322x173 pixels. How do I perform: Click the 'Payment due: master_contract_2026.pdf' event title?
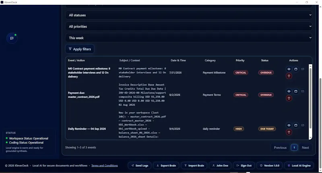pyautogui.click(x=84, y=95)
